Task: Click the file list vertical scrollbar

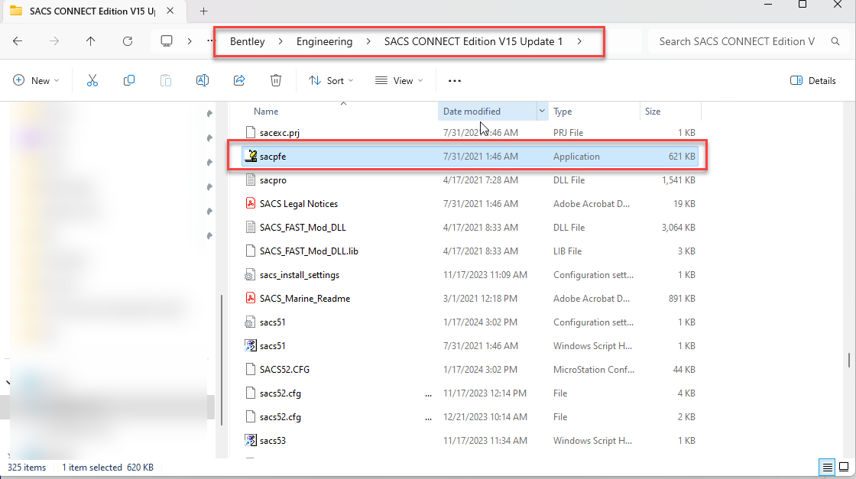Action: tap(848, 360)
